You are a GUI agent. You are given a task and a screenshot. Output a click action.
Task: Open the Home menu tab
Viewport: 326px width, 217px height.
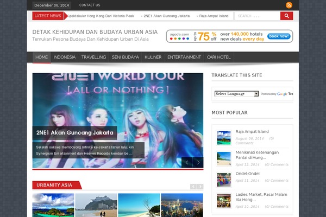click(x=42, y=58)
